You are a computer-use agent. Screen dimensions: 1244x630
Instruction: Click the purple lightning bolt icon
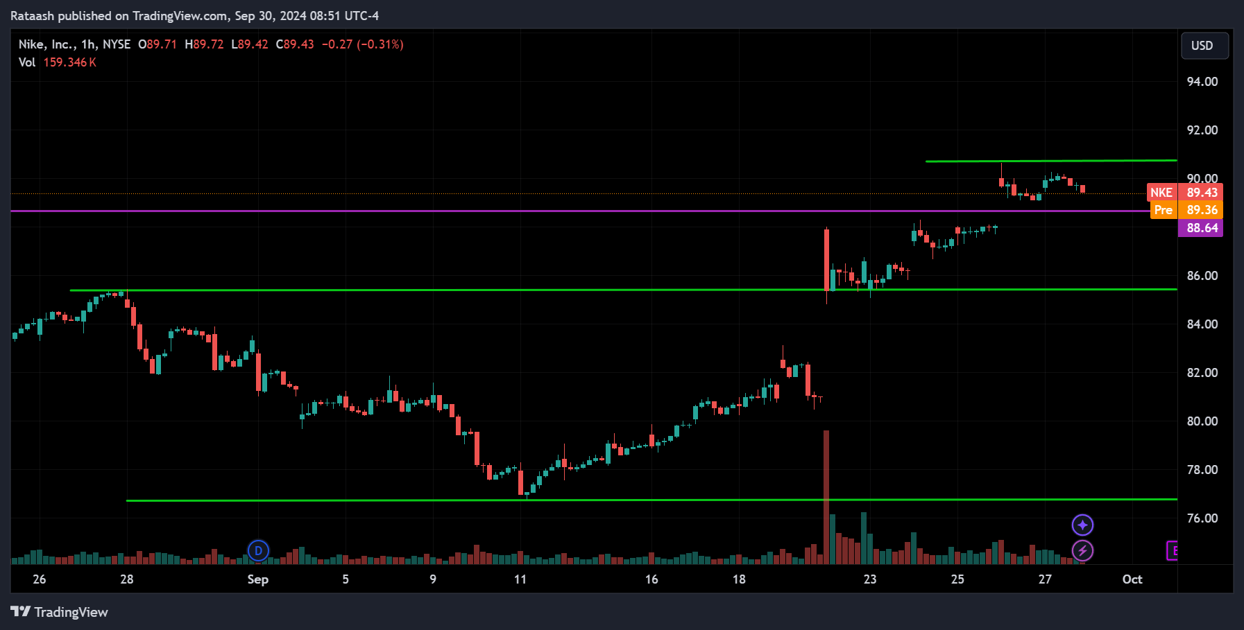pos(1082,551)
